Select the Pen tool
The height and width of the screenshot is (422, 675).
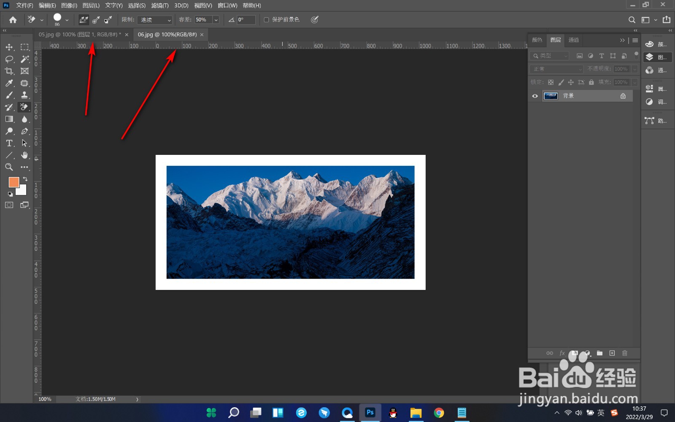coord(25,131)
